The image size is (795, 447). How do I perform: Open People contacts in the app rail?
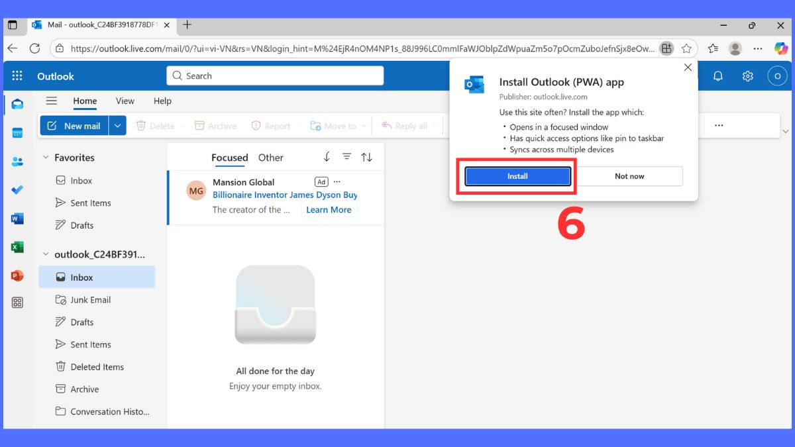pyautogui.click(x=17, y=162)
